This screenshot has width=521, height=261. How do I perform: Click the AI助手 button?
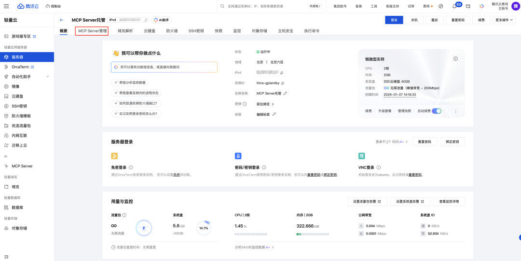pyautogui.click(x=162, y=20)
